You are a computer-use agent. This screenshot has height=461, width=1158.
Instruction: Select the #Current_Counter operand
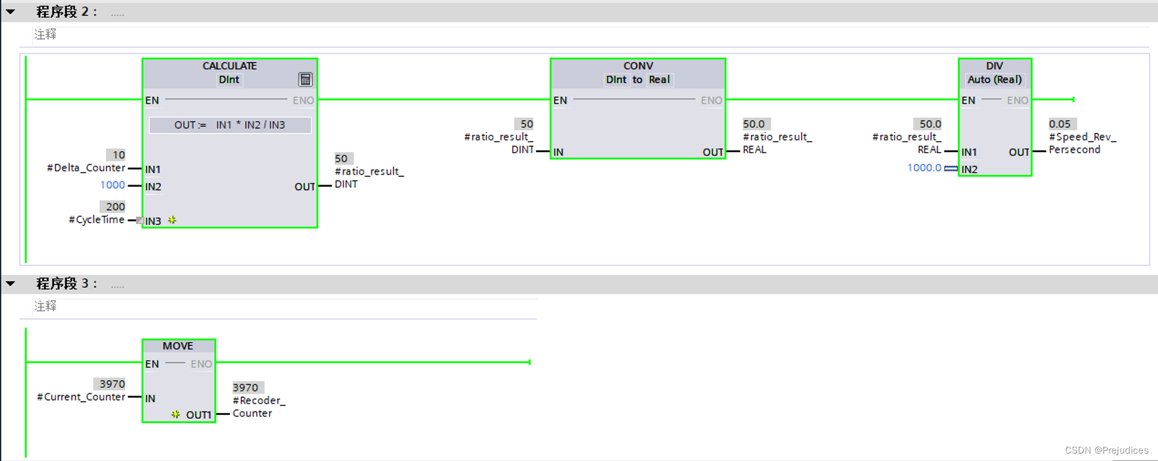tap(81, 396)
